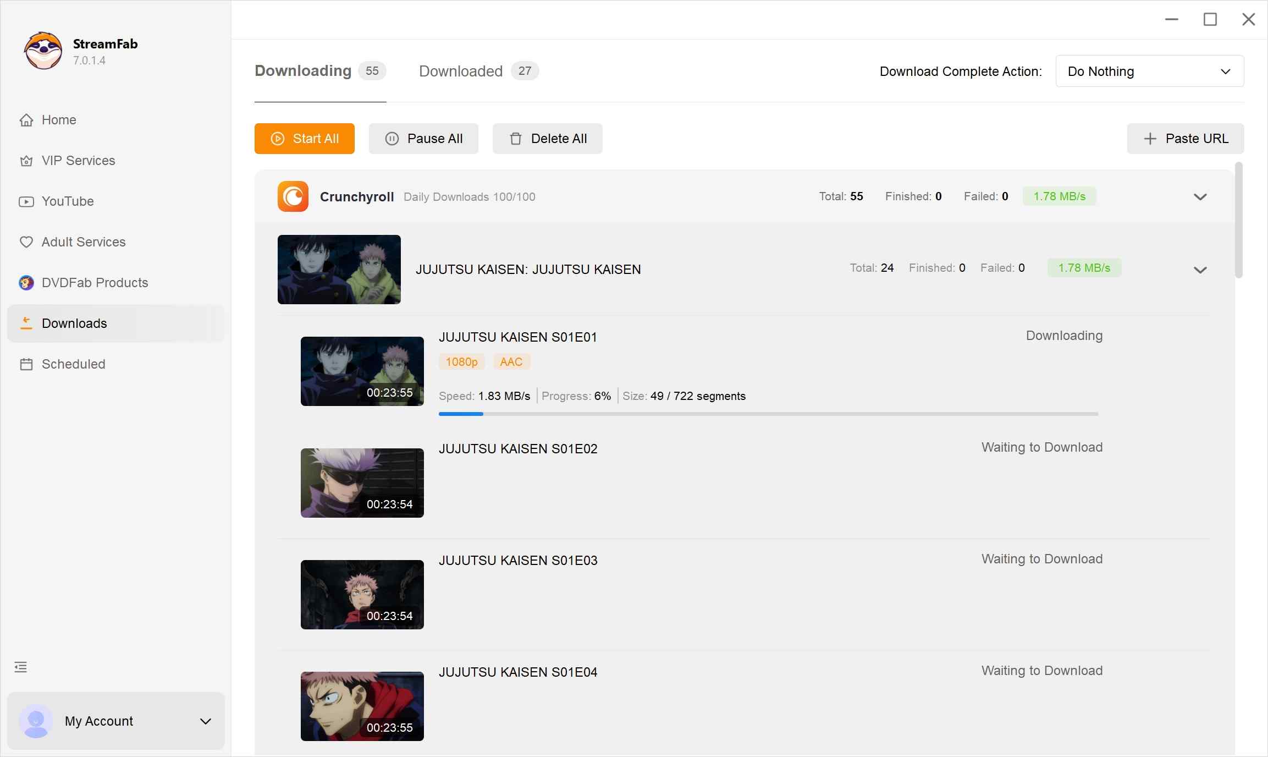
Task: Collapse the Crunchyroll download group
Action: click(x=1200, y=196)
